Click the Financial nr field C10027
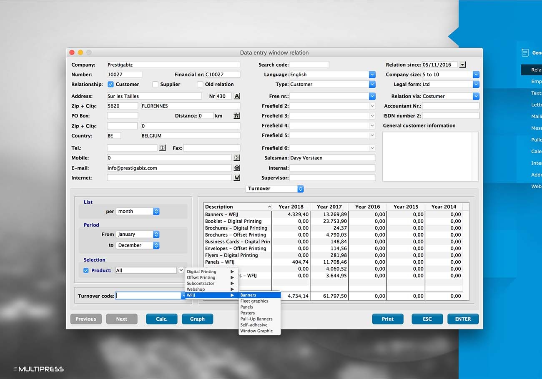 pyautogui.click(x=223, y=75)
